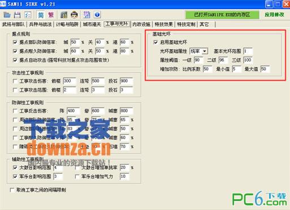Open the city building toolbar icon

[x=64, y=15]
